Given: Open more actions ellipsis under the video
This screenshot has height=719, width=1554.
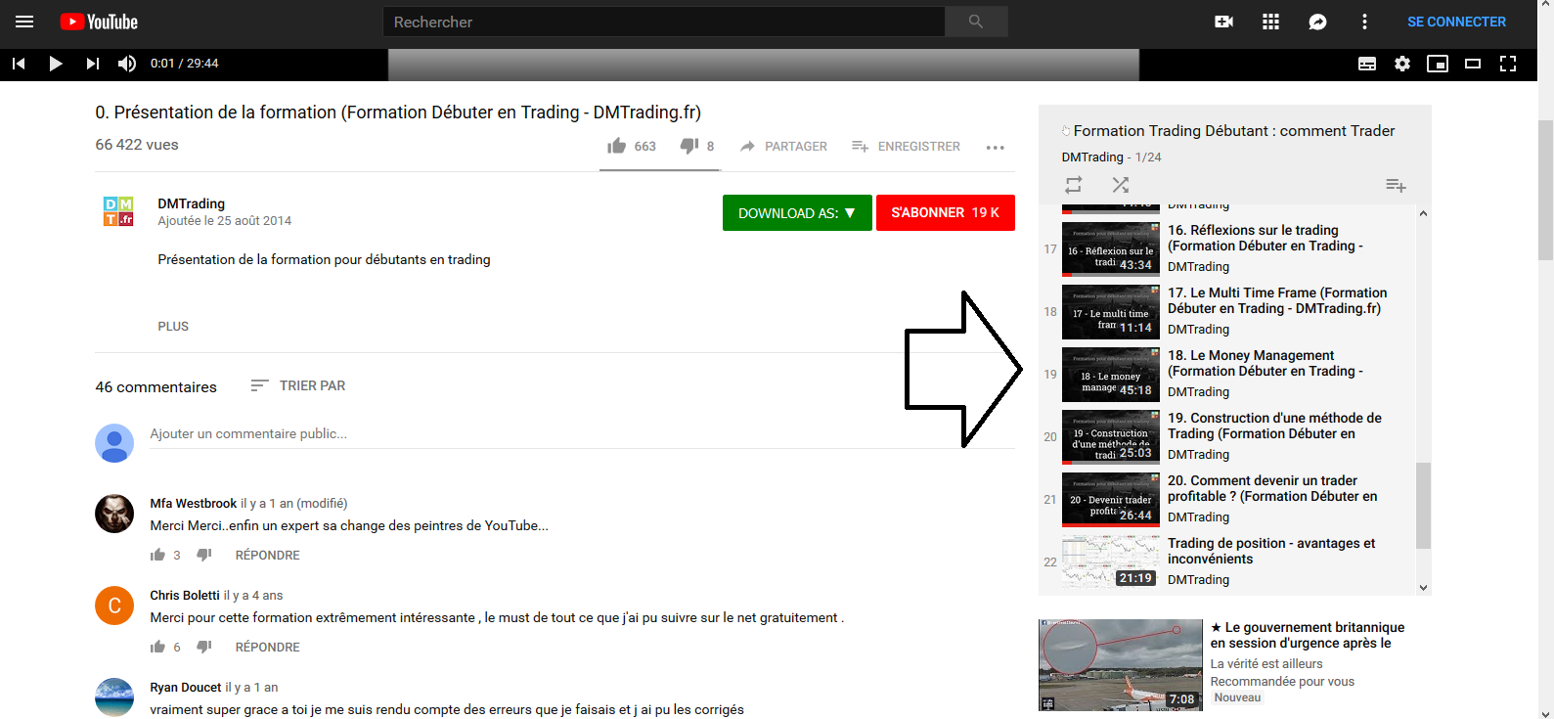Looking at the screenshot, I should coord(996,147).
